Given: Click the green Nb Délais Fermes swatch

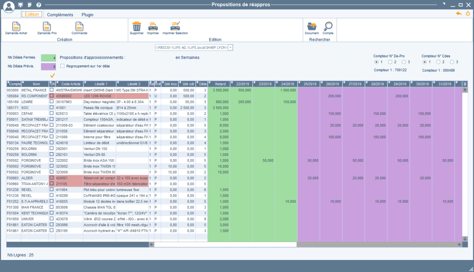Looking at the screenshot, I should pyautogui.click(x=48, y=57).
